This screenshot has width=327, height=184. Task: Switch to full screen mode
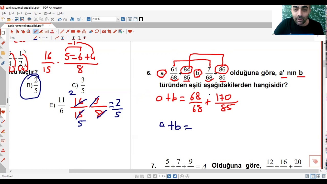point(141,19)
